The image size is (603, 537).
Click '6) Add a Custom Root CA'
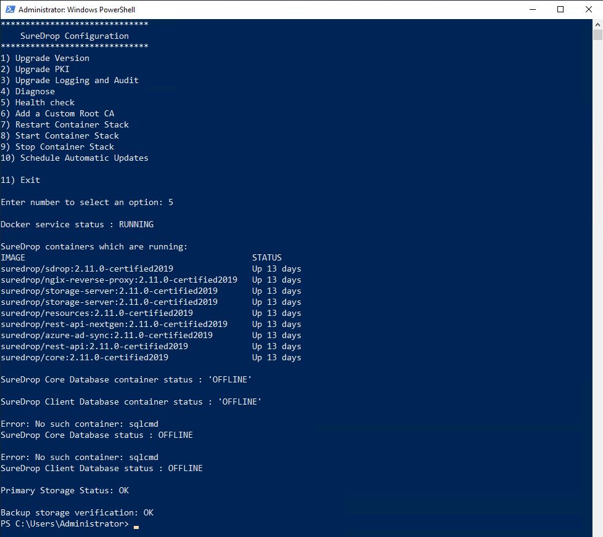(57, 114)
